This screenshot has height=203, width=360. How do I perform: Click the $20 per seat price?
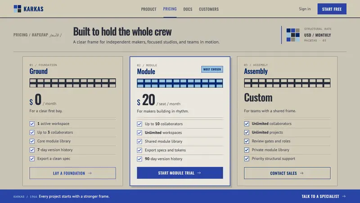[159, 100]
